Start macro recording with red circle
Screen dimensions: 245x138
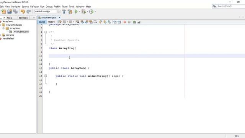pyautogui.click(x=125, y=22)
